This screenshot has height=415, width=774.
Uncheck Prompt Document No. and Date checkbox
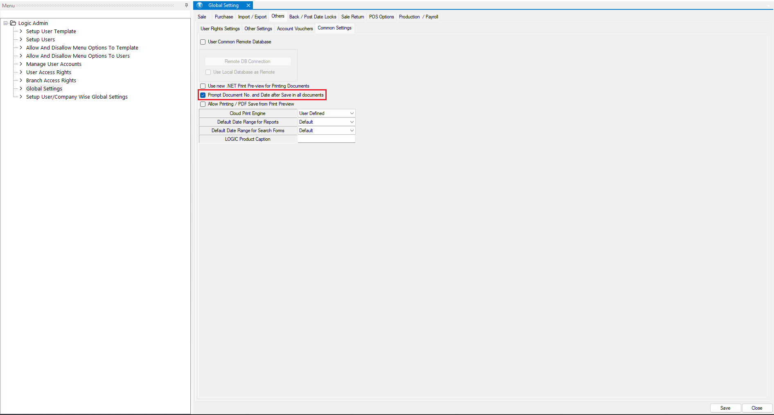pyautogui.click(x=203, y=95)
